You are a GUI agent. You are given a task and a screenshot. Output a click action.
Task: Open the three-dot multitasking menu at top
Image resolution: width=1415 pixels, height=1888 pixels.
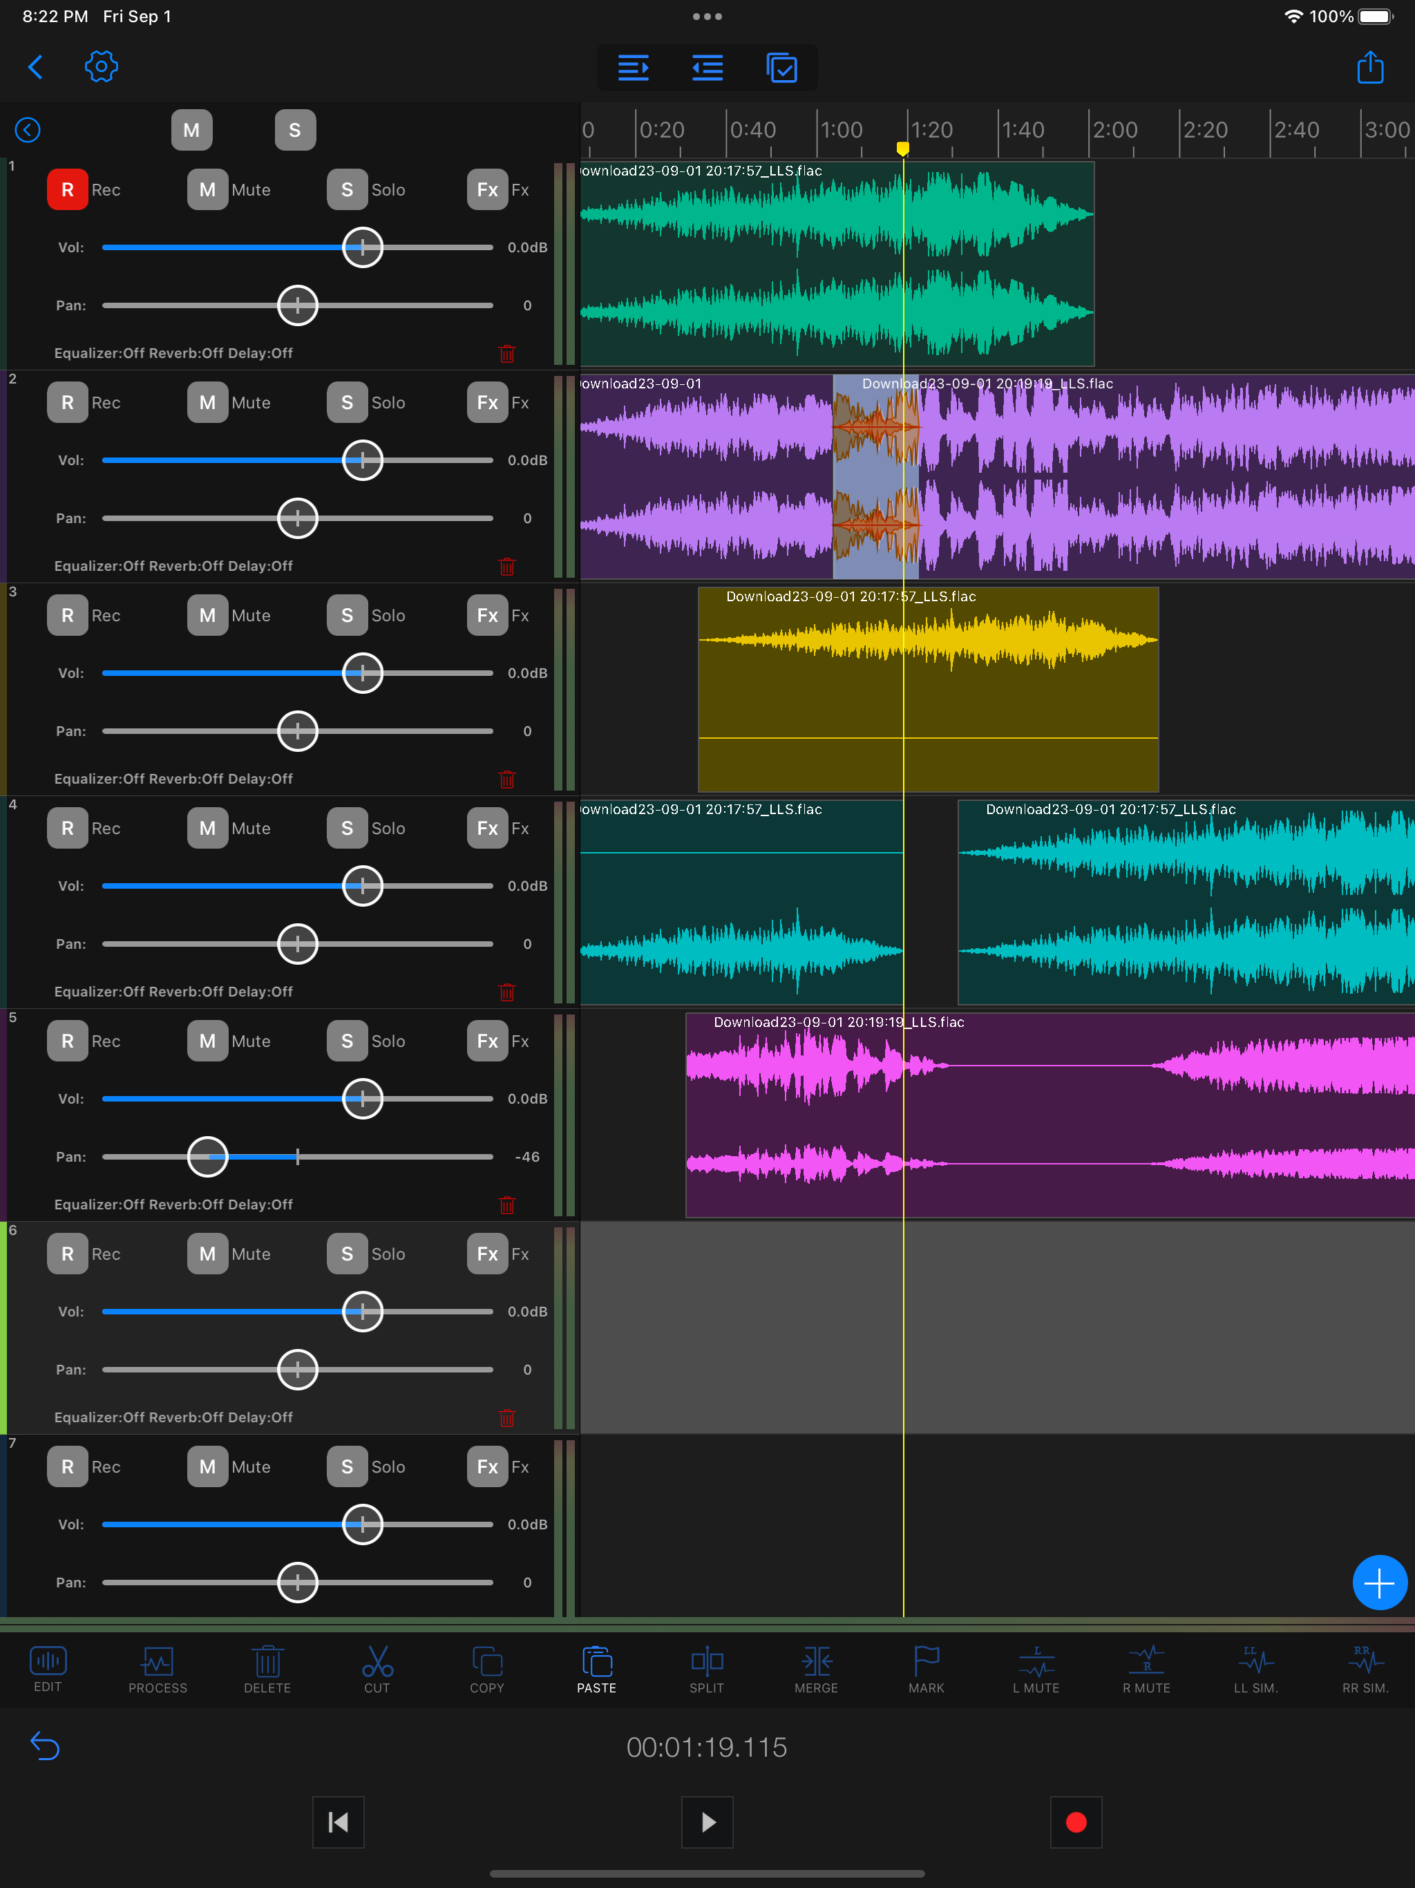(x=707, y=16)
